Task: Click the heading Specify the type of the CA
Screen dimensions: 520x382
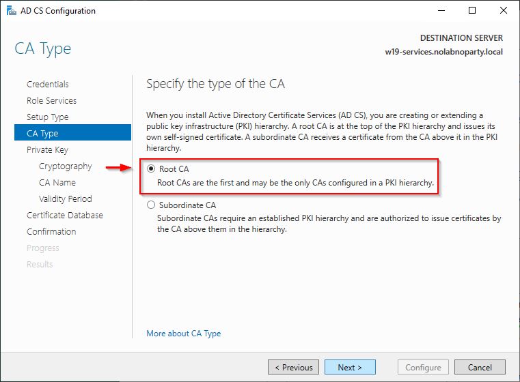Action: point(215,84)
